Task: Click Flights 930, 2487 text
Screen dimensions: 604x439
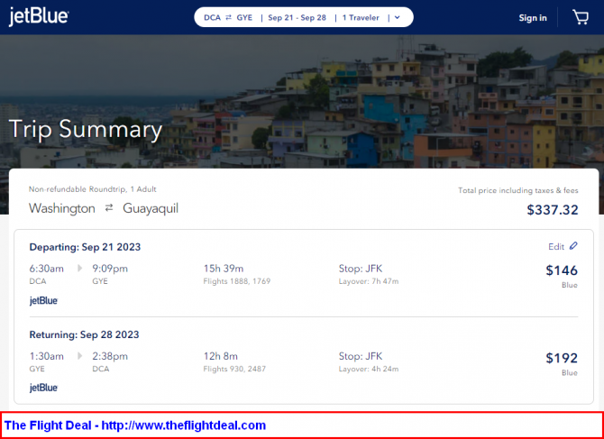Action: (x=234, y=370)
